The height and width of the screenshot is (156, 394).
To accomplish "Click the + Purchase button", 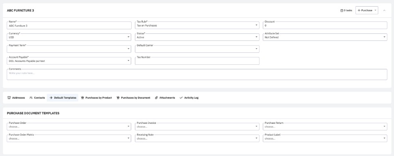I will click(365, 10).
